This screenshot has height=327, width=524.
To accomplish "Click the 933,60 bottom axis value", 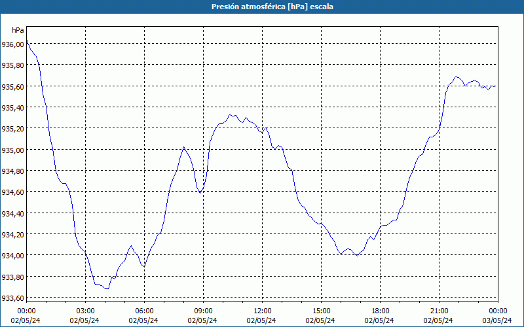I will pyautogui.click(x=12, y=298).
